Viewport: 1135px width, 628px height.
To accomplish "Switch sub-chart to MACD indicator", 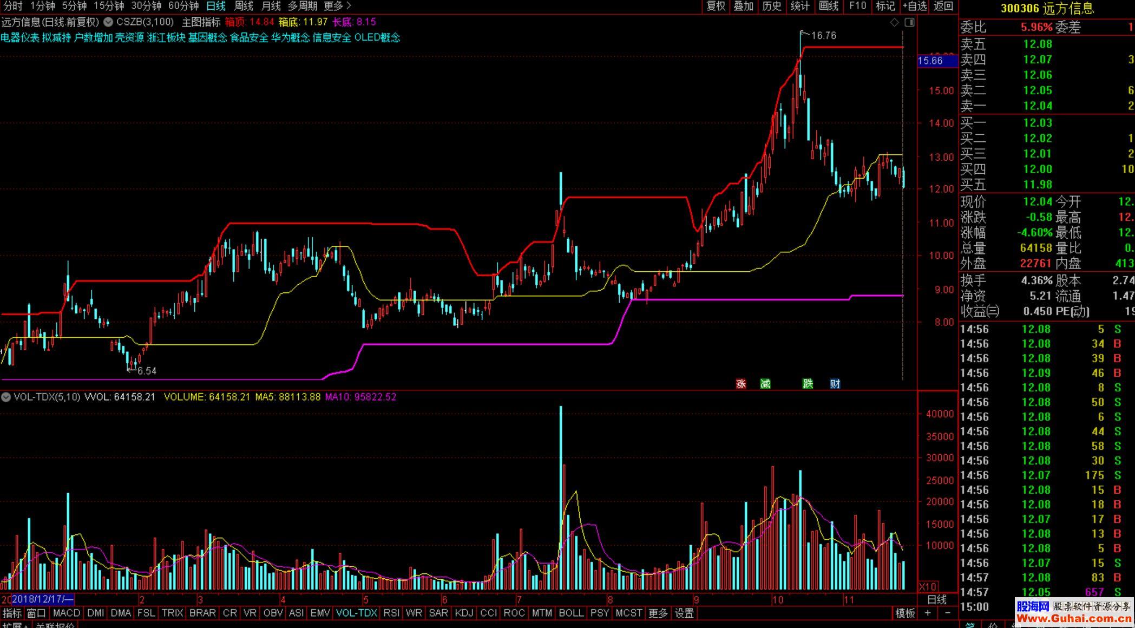I will [x=67, y=613].
